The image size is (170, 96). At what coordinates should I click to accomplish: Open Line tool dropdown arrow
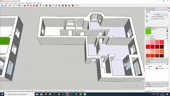pyautogui.click(x=11, y=5)
